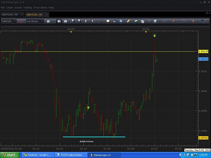Expand the arrow marker dropdown arrow
Image resolution: width=211 pixels, height=158 pixels.
pyautogui.click(x=198, y=21)
